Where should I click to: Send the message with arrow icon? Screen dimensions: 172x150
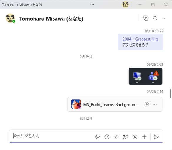[156, 137]
